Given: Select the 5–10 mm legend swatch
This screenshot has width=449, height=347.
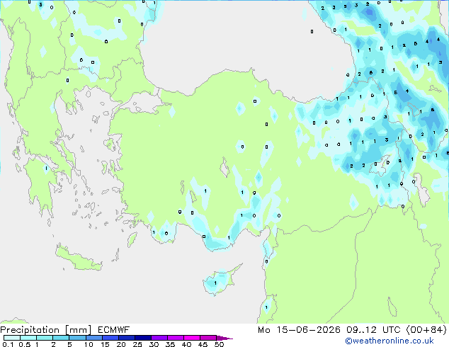Looking at the screenshot, I should (x=77, y=338).
